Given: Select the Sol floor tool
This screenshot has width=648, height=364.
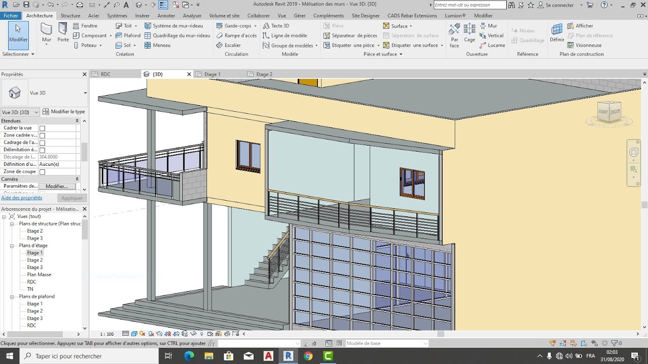Looking at the screenshot, I should click(126, 45).
